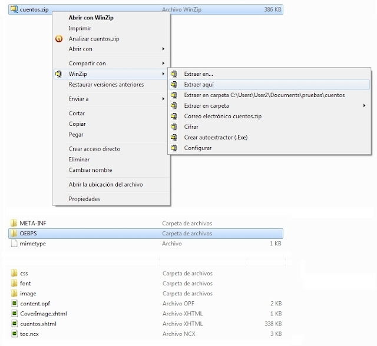Expand the Compartir con submenu arrow
377x346 pixels.
[163, 64]
